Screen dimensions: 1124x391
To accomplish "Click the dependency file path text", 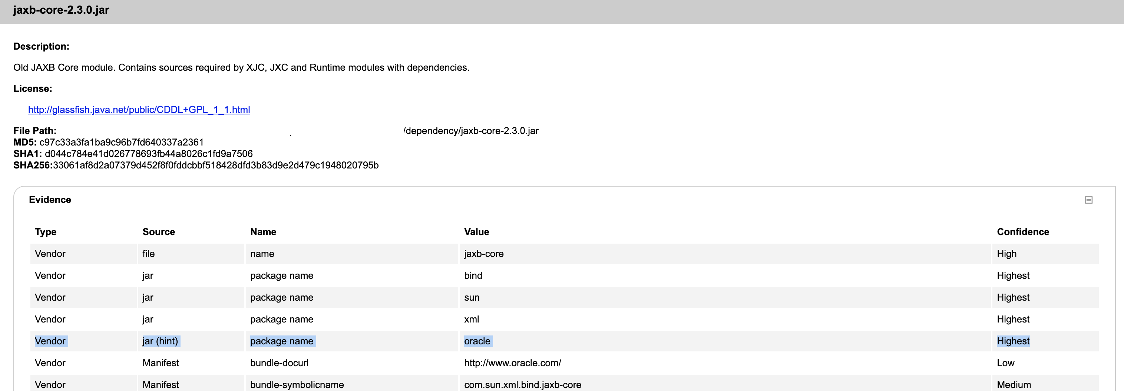I will pos(470,130).
